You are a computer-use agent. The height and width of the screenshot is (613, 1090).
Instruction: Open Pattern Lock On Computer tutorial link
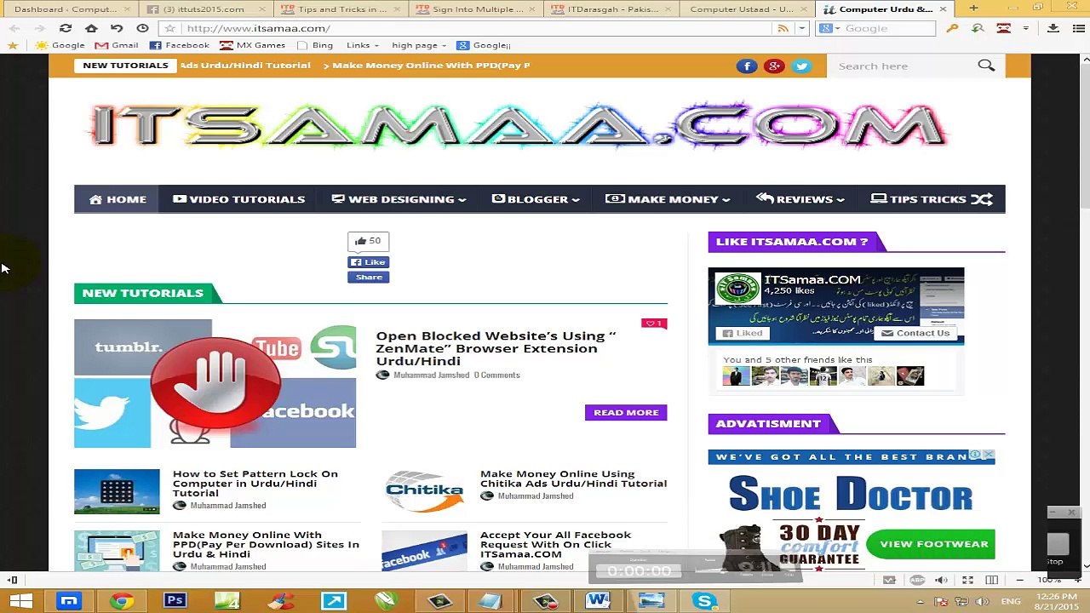[255, 484]
